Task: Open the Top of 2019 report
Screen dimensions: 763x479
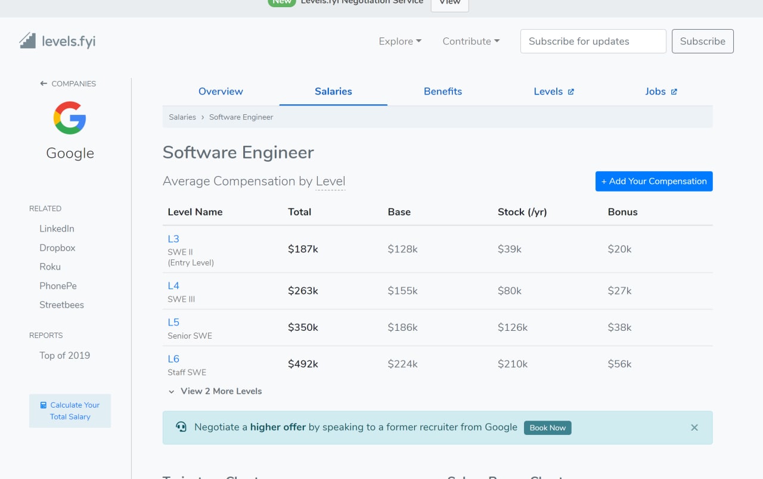Action: point(64,355)
